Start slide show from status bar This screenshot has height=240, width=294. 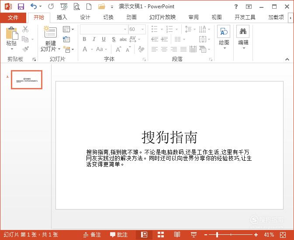(194, 235)
